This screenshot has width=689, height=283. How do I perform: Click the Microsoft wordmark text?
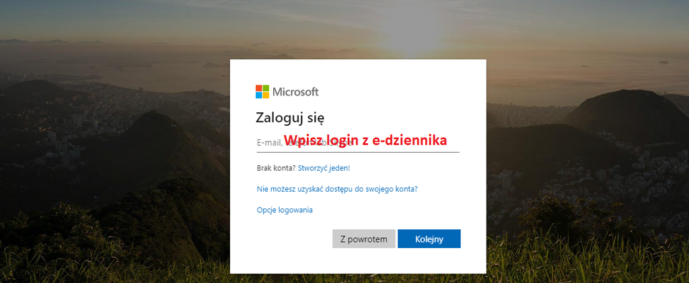pos(295,92)
